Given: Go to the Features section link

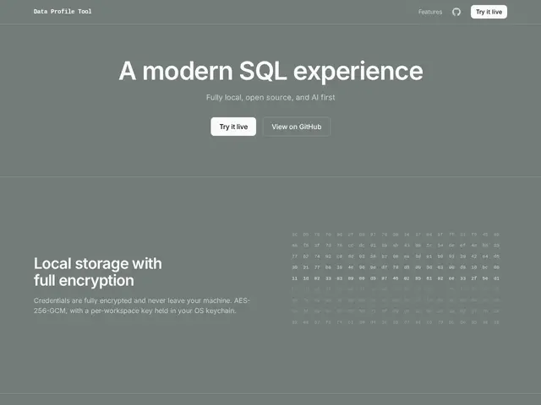Looking at the screenshot, I should 430,12.
